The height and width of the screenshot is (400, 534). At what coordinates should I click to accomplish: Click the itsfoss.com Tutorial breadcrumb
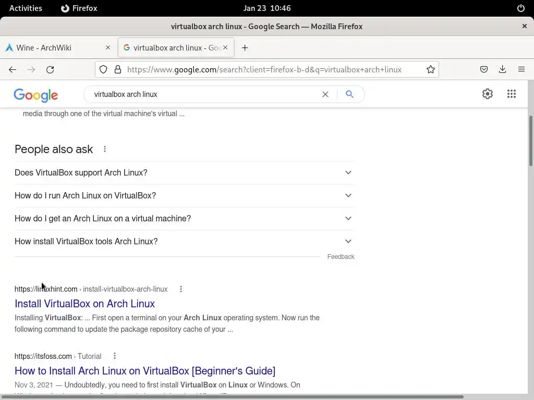pos(58,356)
